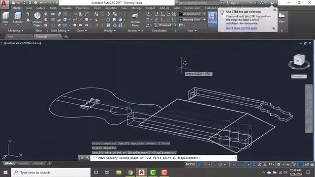This screenshot has height=177, width=315.
Task: Click the Section Plane tool
Action: tap(135, 20)
